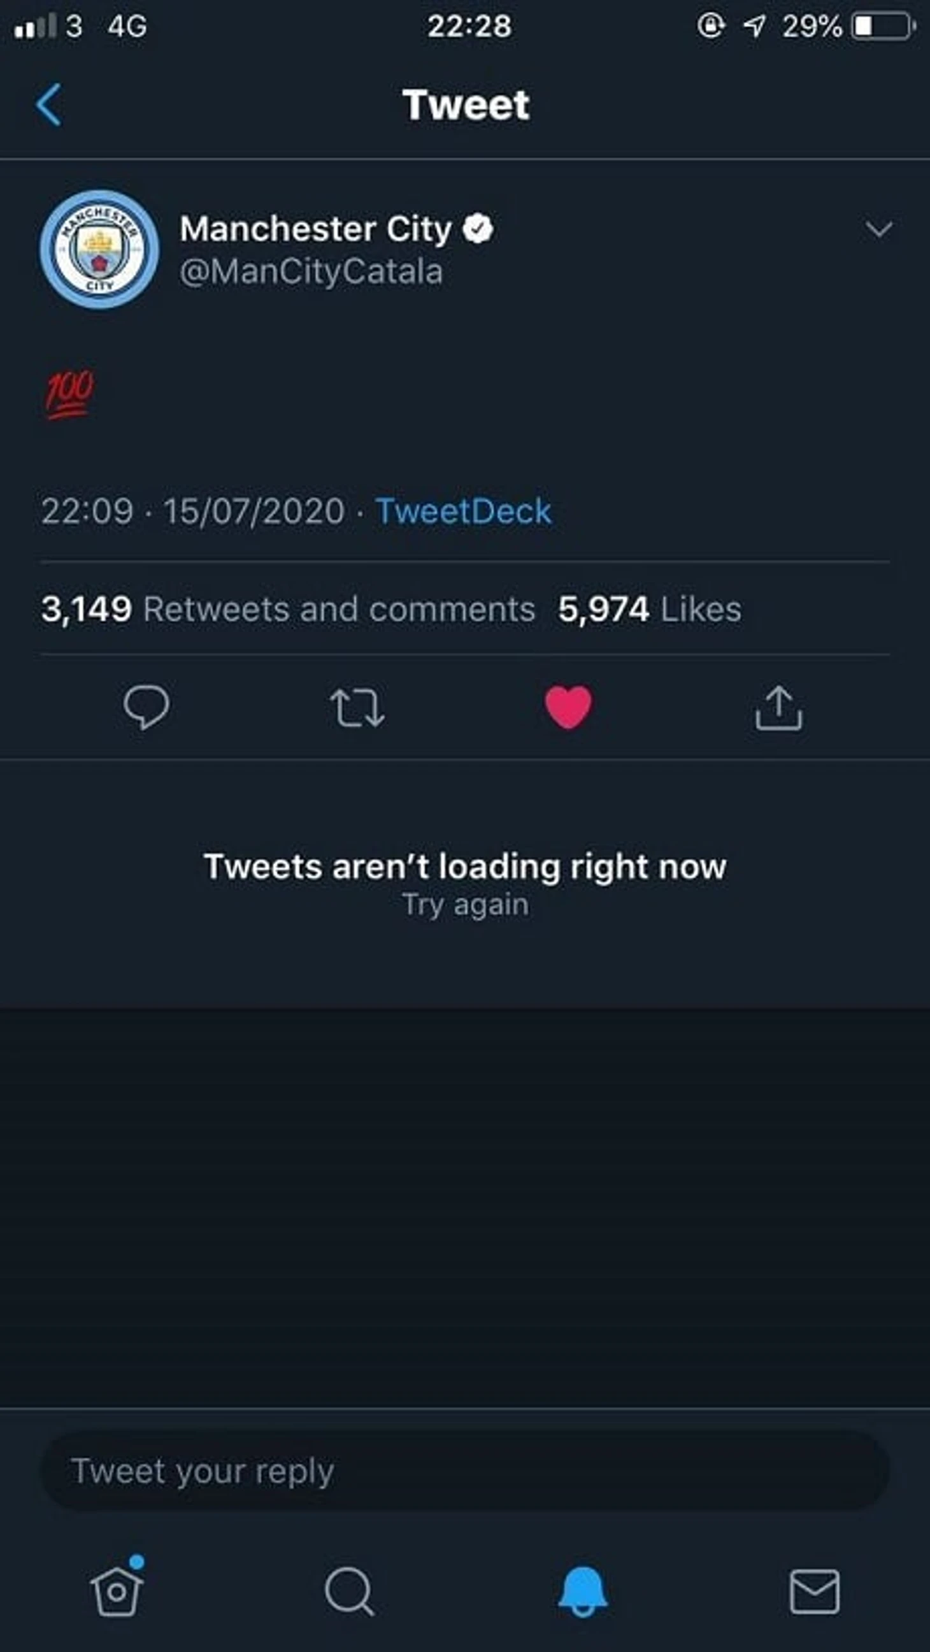Open the reply speech bubble icon
930x1652 pixels.
pos(147,707)
